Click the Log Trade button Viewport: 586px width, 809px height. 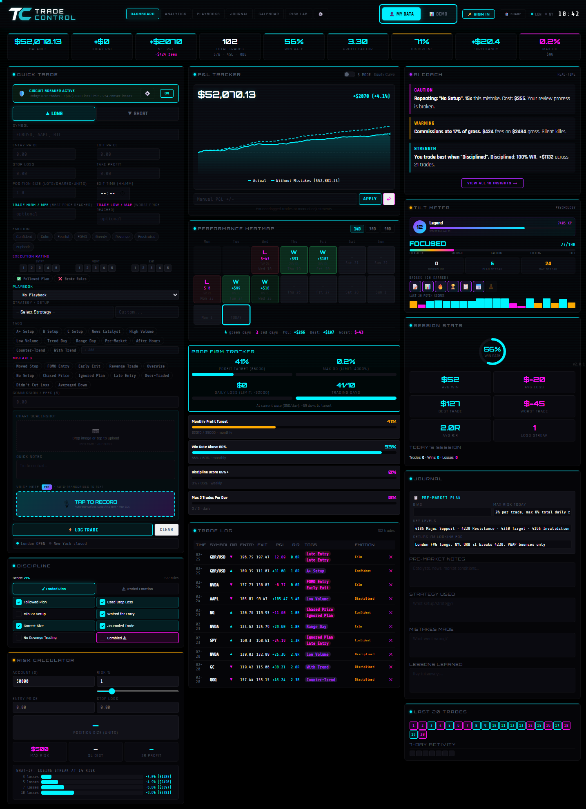coord(83,530)
